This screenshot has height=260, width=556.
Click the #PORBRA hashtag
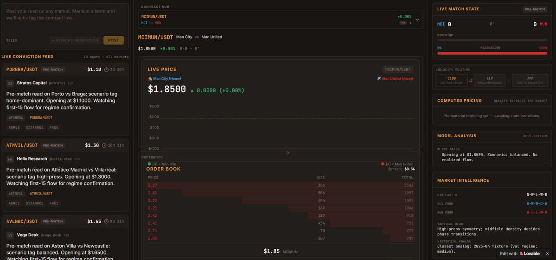[x=16, y=118]
